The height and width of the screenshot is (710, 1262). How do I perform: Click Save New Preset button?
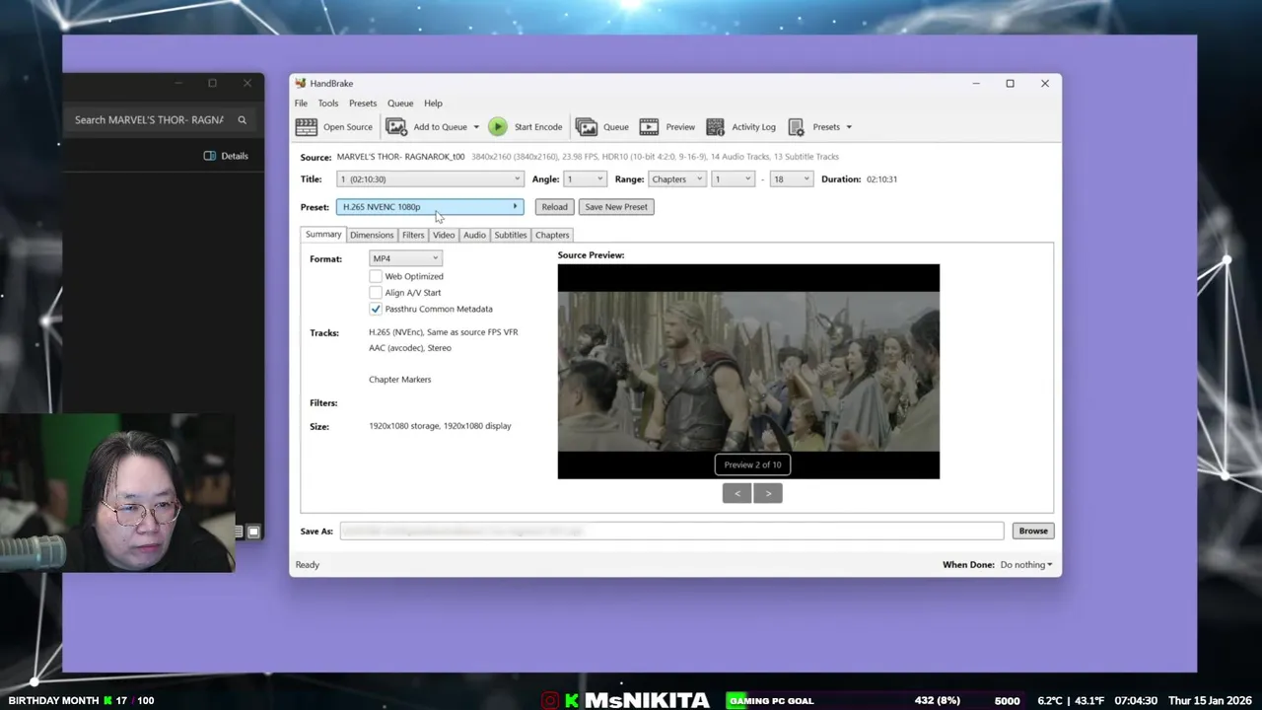pos(616,207)
